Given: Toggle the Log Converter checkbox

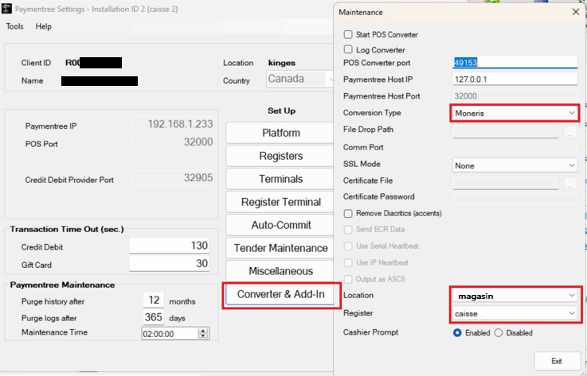Looking at the screenshot, I should [348, 49].
